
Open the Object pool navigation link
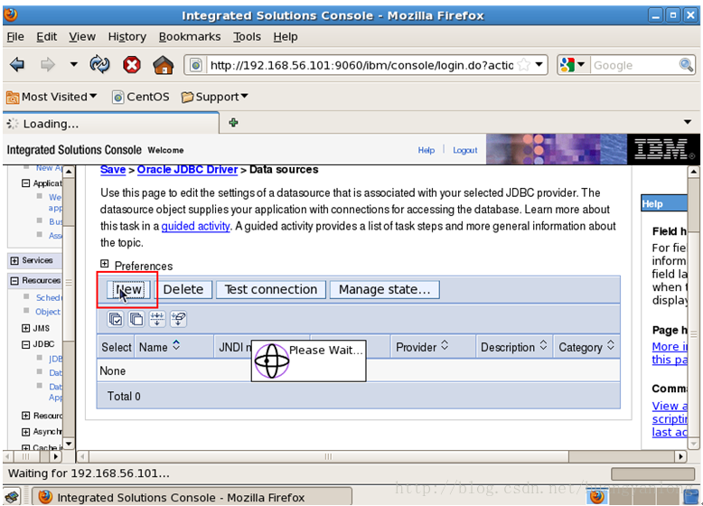point(48,312)
